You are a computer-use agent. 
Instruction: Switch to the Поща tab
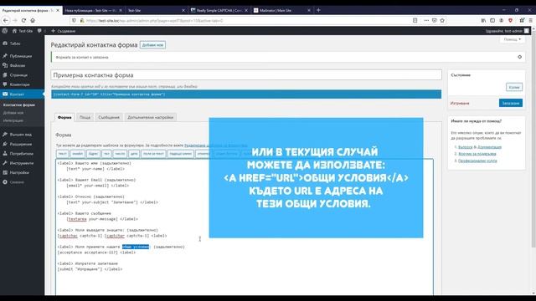tap(85, 117)
